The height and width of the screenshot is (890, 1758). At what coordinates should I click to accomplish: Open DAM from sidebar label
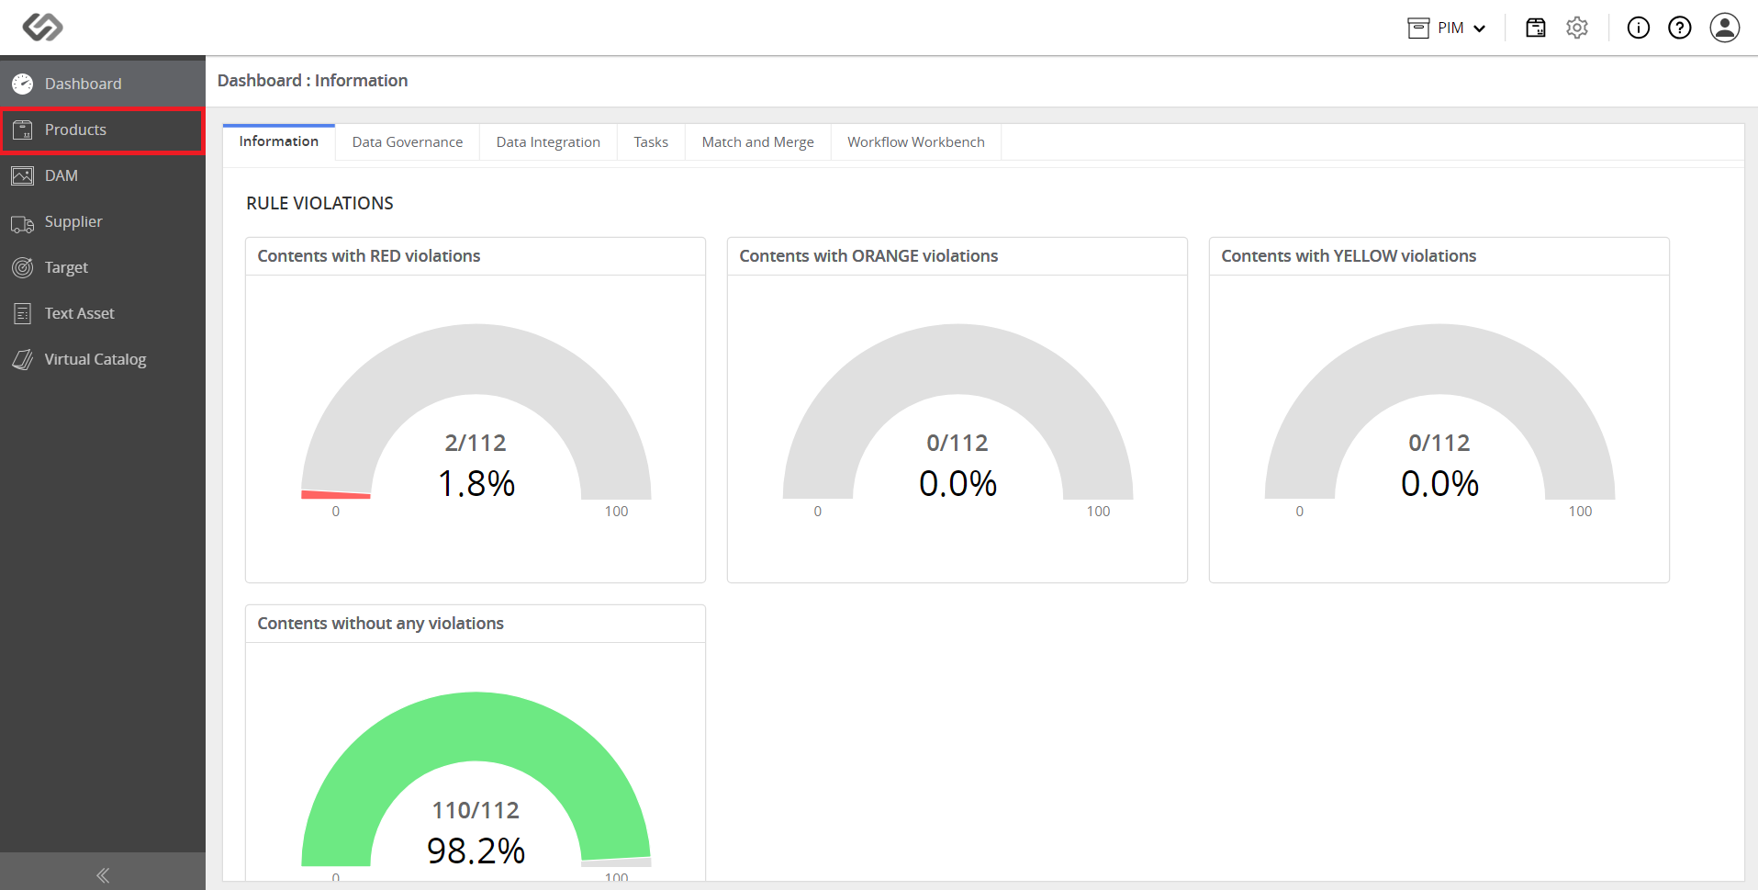pos(62,175)
